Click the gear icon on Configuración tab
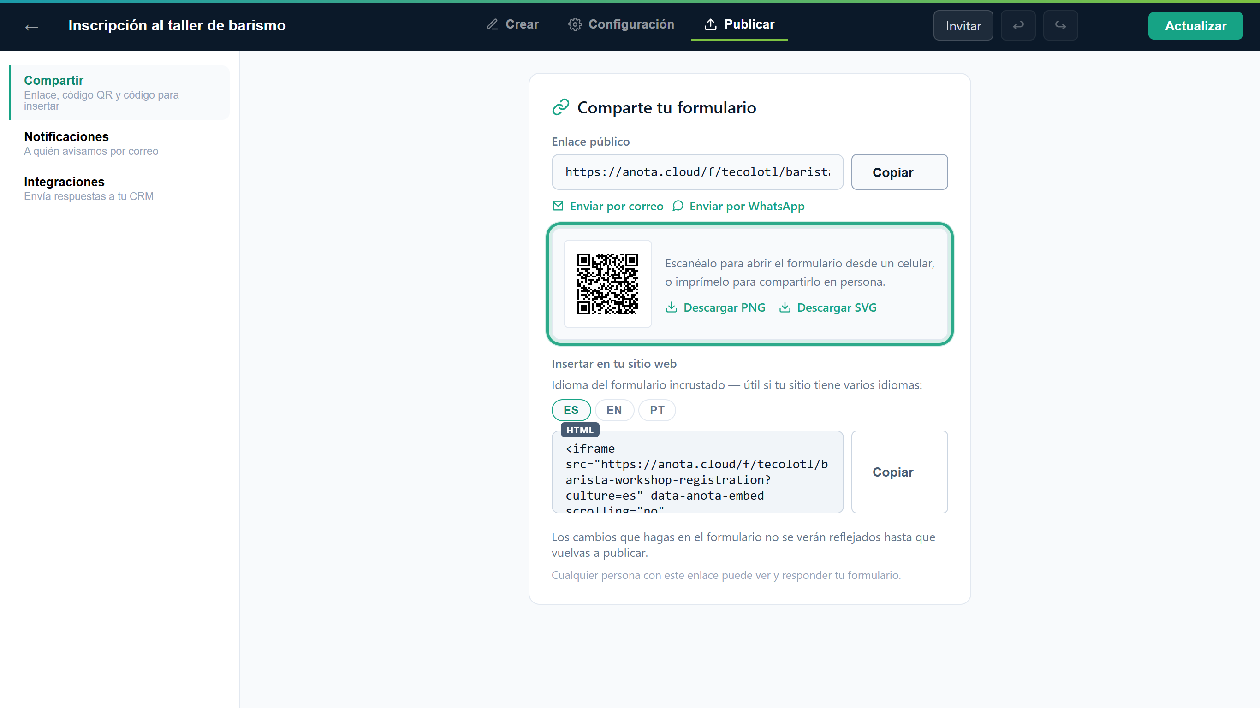Screen dimensions: 1260x708 575,24
